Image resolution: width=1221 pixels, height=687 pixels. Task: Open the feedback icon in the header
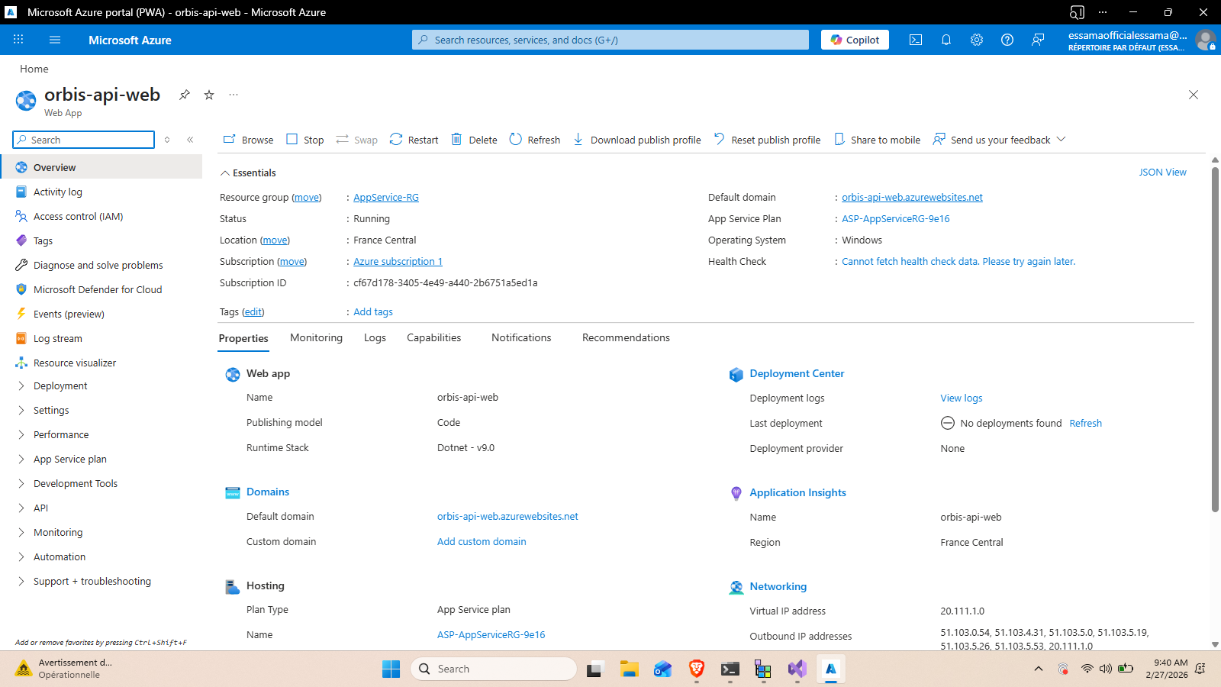pyautogui.click(x=1038, y=40)
